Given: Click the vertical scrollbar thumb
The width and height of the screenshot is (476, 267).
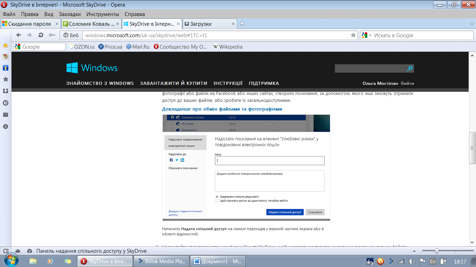Looking at the screenshot, I should tap(472, 148).
